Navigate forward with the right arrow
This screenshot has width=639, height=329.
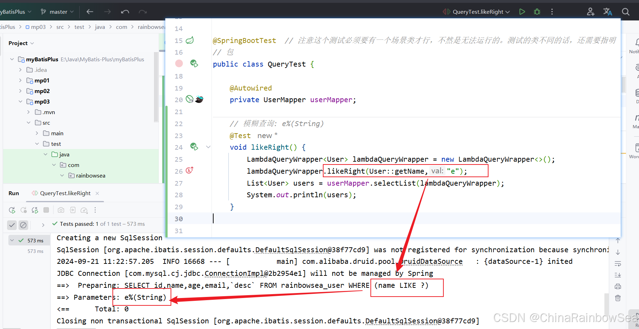coord(107,12)
